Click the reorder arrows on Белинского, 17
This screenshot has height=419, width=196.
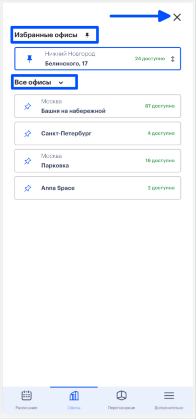(x=173, y=59)
